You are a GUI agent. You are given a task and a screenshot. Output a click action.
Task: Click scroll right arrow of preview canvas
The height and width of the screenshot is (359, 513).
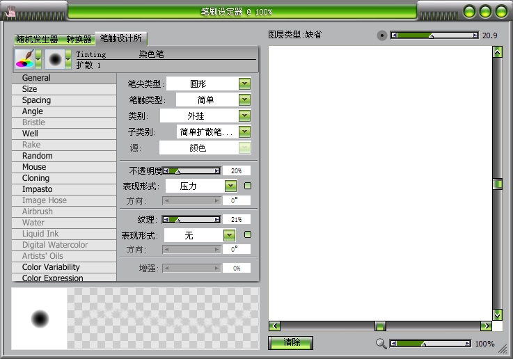(x=486, y=326)
